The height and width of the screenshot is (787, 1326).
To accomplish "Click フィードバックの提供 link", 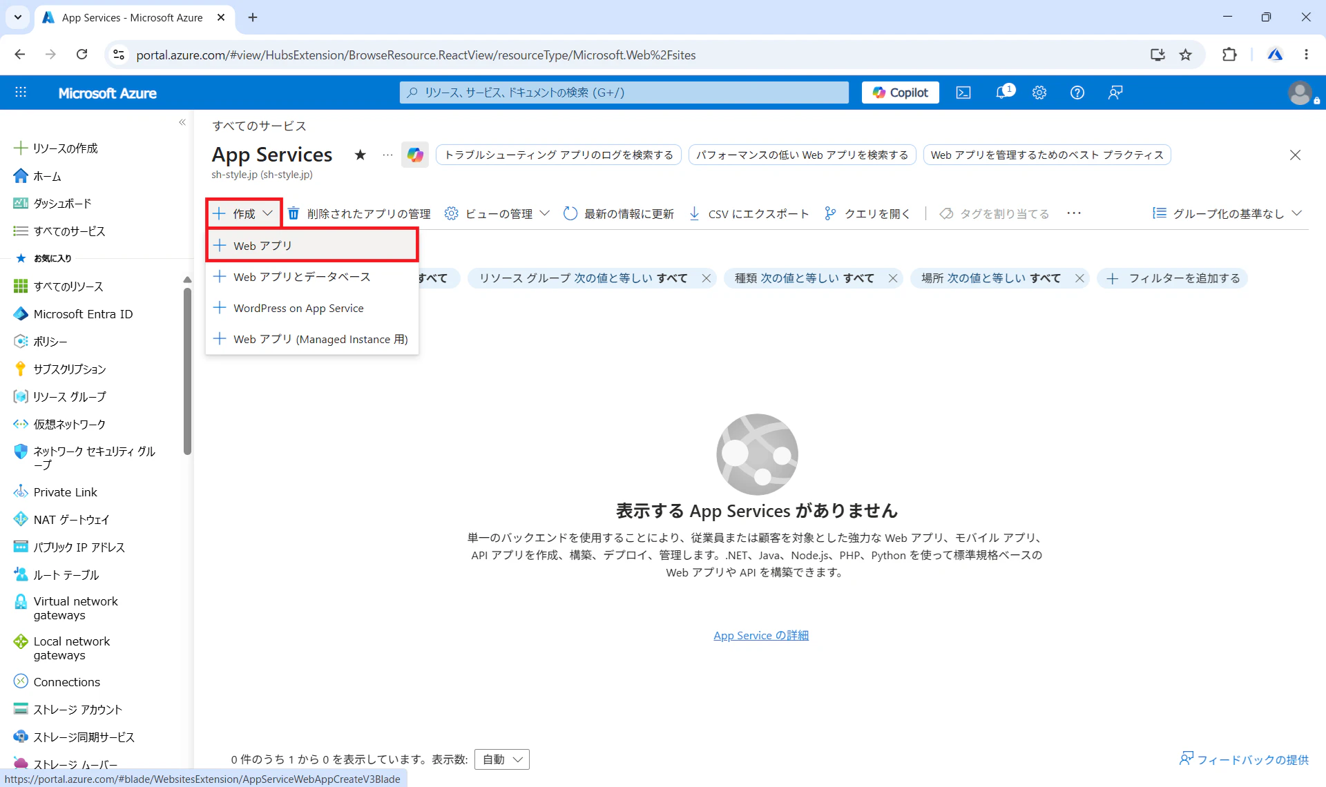I will [x=1244, y=759].
